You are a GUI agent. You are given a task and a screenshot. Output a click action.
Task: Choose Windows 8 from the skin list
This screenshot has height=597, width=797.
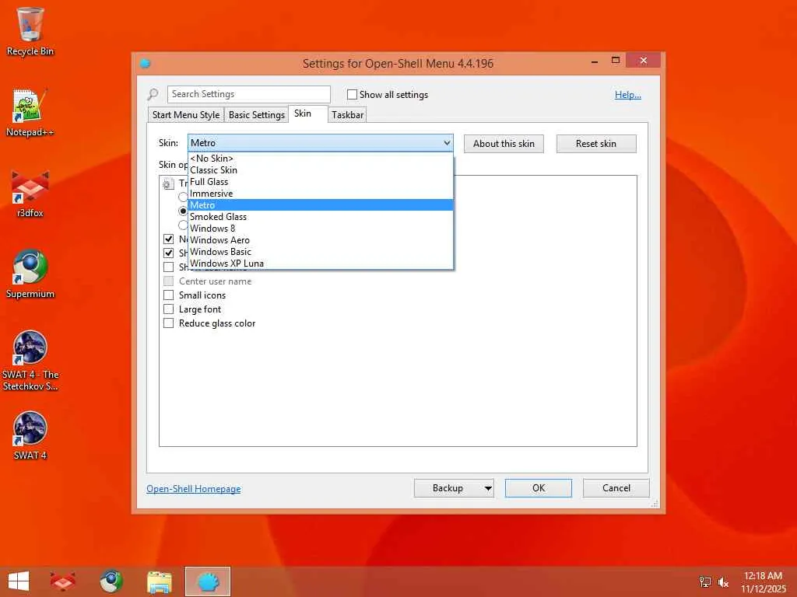(320, 229)
